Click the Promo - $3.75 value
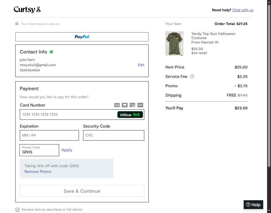The height and width of the screenshot is (213, 271). coord(241,86)
